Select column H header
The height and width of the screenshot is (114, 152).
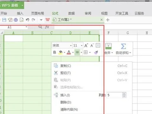[x=145, y=33]
